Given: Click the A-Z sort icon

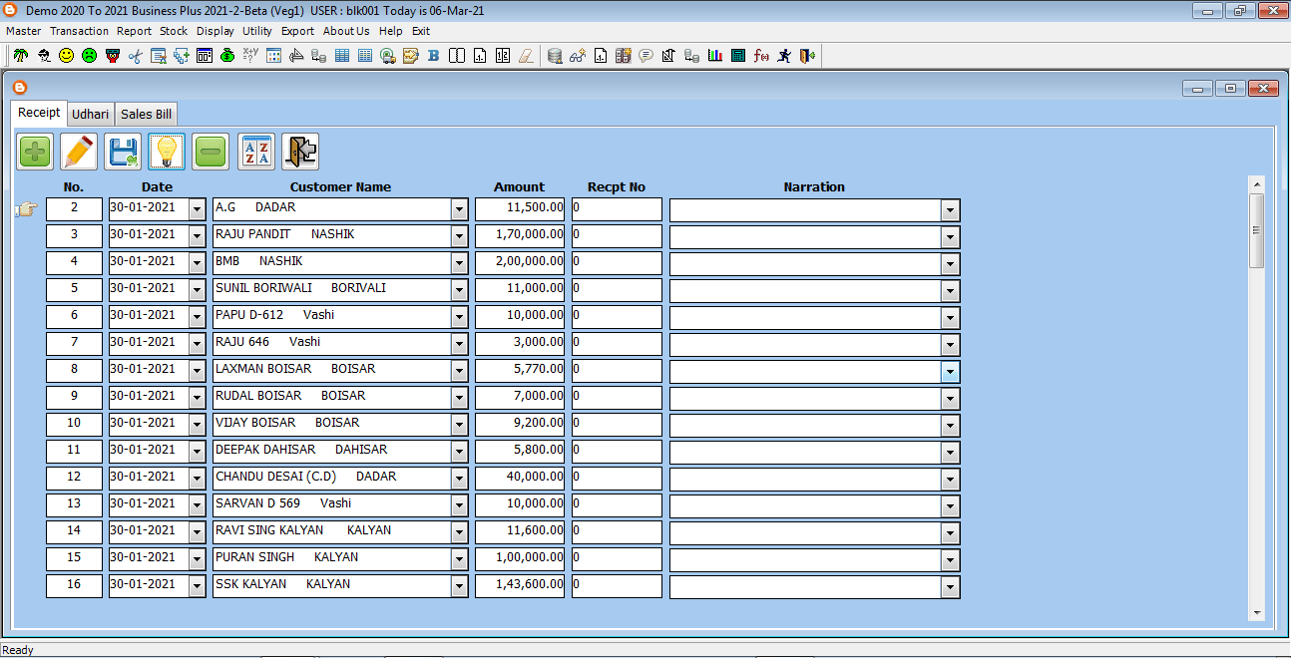Looking at the screenshot, I should [x=256, y=152].
